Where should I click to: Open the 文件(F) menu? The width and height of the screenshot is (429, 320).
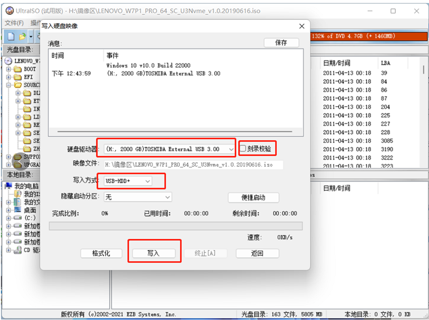[14, 23]
